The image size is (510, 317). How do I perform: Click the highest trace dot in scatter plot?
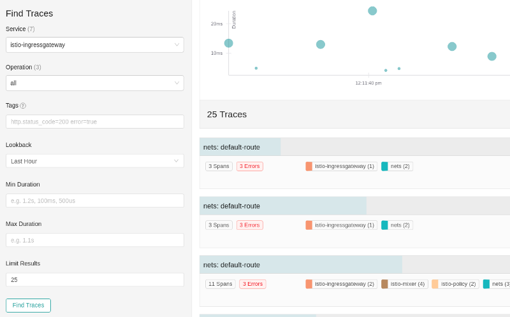[x=372, y=11]
